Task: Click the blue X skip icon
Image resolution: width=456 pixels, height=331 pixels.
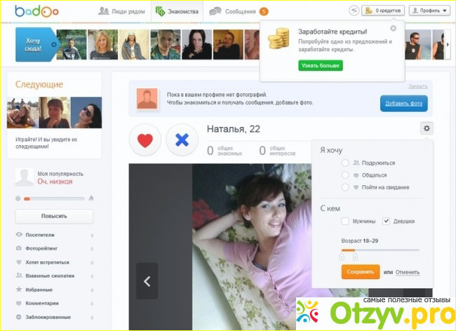Action: [182, 140]
